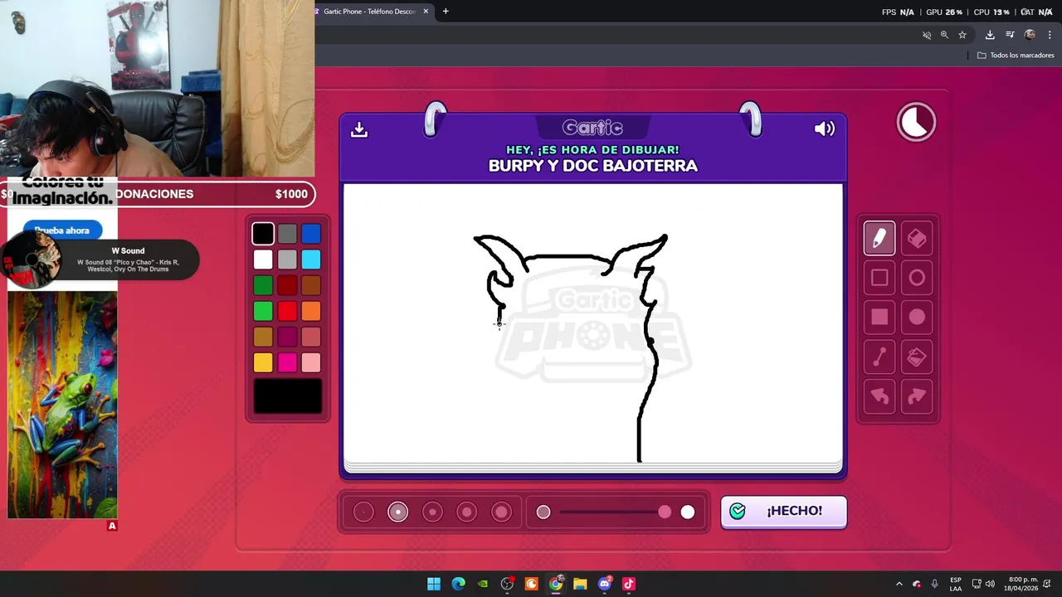Open a new browser tab

tap(446, 12)
